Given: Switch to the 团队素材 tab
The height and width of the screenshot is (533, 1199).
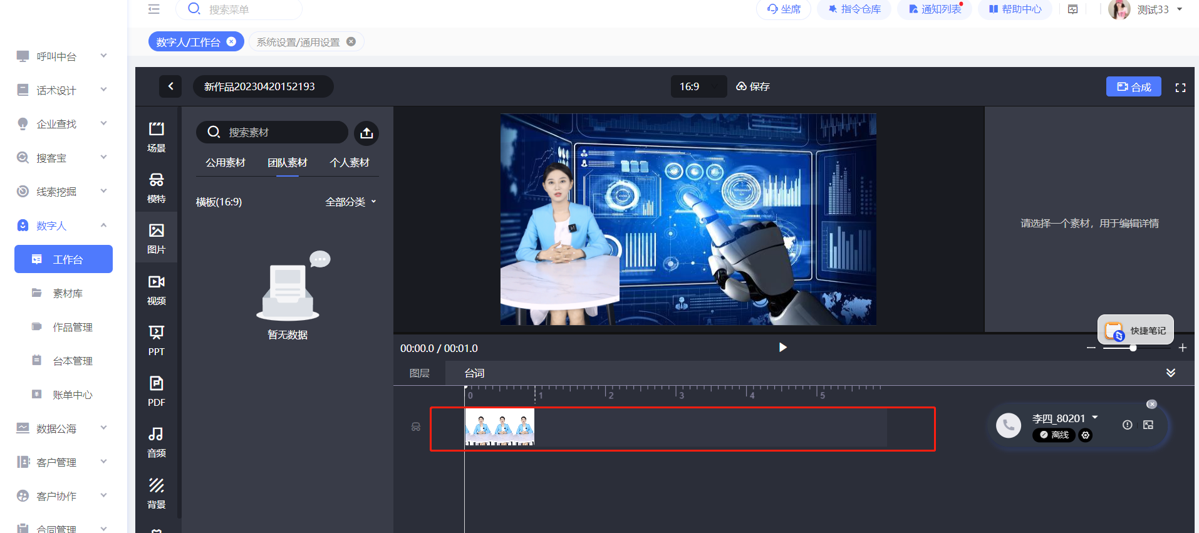Looking at the screenshot, I should click(288, 163).
